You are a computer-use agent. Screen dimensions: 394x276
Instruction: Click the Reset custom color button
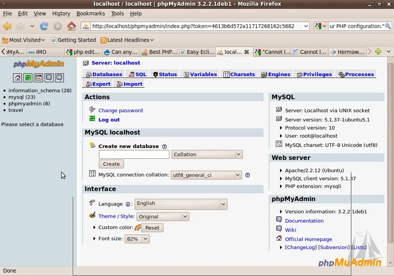[x=152, y=228]
